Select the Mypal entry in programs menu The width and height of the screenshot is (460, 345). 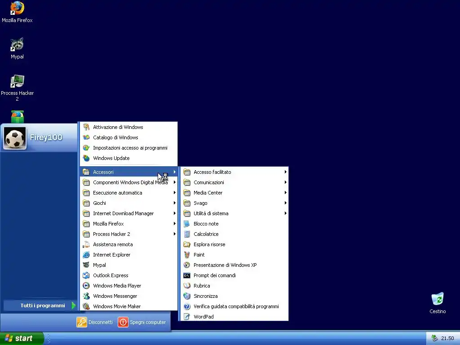[x=129, y=265]
